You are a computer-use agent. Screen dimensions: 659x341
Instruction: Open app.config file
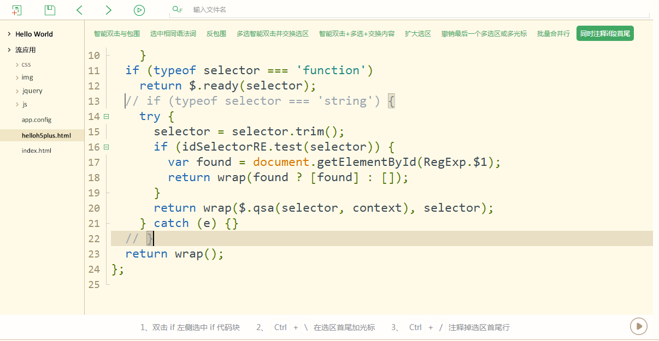pyautogui.click(x=36, y=120)
